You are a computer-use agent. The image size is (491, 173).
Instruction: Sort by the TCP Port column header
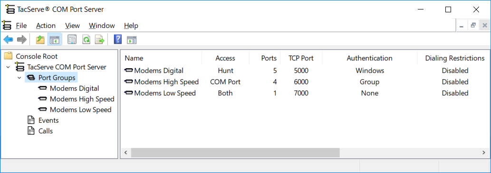click(x=301, y=58)
